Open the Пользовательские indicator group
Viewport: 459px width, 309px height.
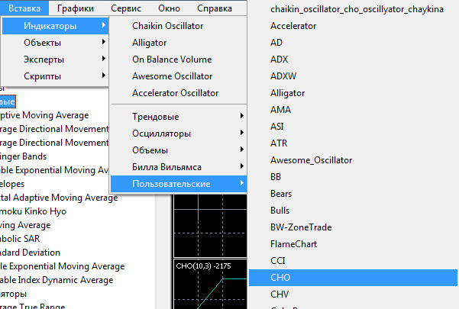pyautogui.click(x=179, y=184)
